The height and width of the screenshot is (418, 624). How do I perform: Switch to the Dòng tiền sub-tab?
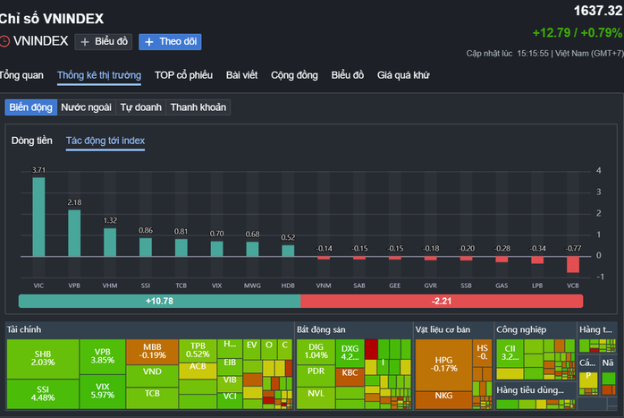(x=32, y=141)
